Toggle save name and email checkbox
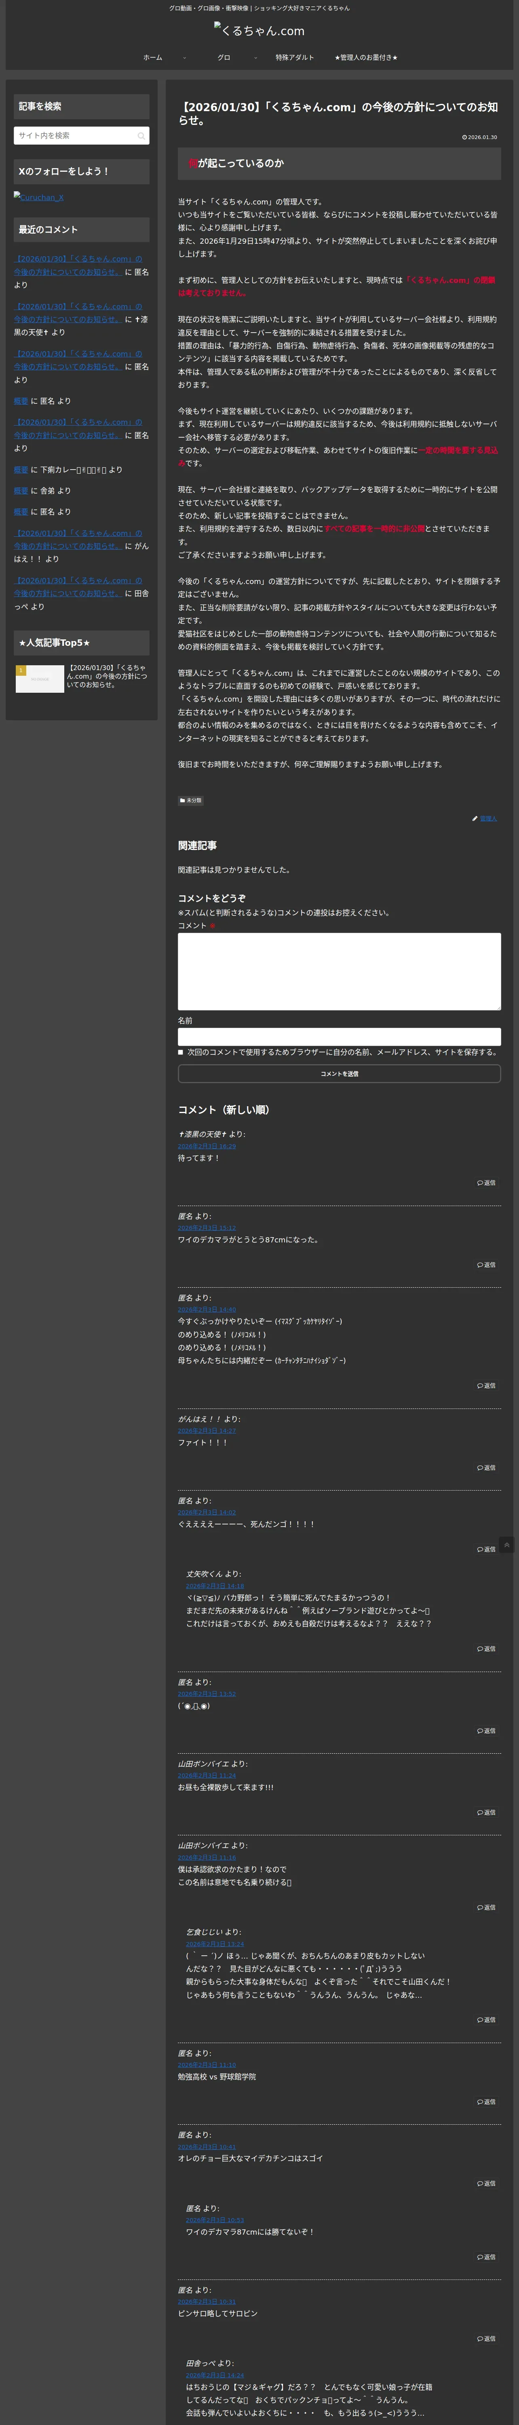Viewport: 519px width, 2425px height. click(181, 1052)
